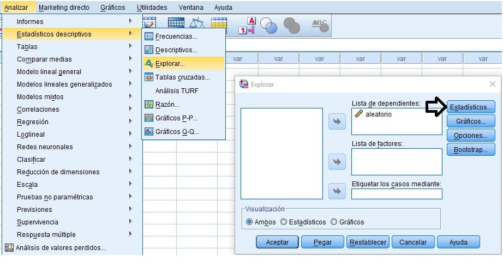Screen dimensions: 503x268
Task: Expand the Loglineal submenu
Action: coord(130,133)
